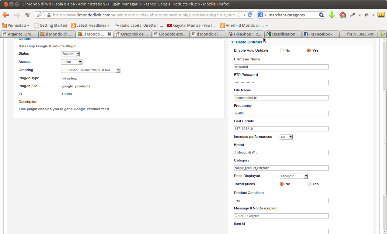The height and width of the screenshot is (234, 387).
Task: Activate the color picker eyedropper icon
Action: [x=353, y=15]
